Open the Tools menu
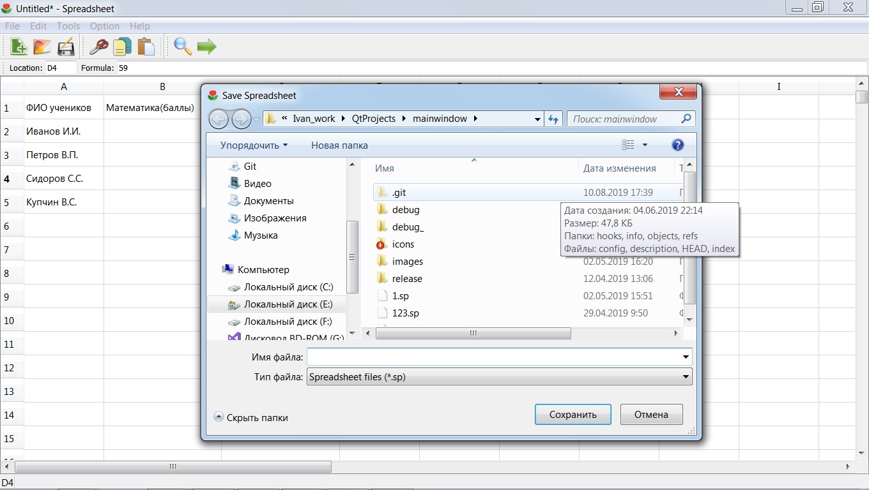 (x=68, y=26)
